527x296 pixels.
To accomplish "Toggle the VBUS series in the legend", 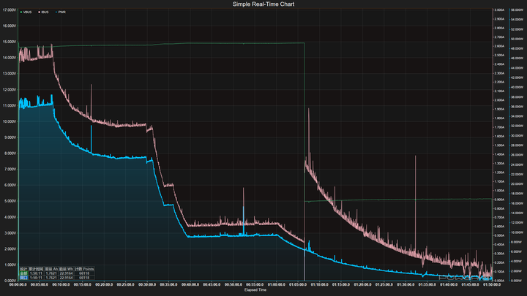I will pyautogui.click(x=26, y=12).
